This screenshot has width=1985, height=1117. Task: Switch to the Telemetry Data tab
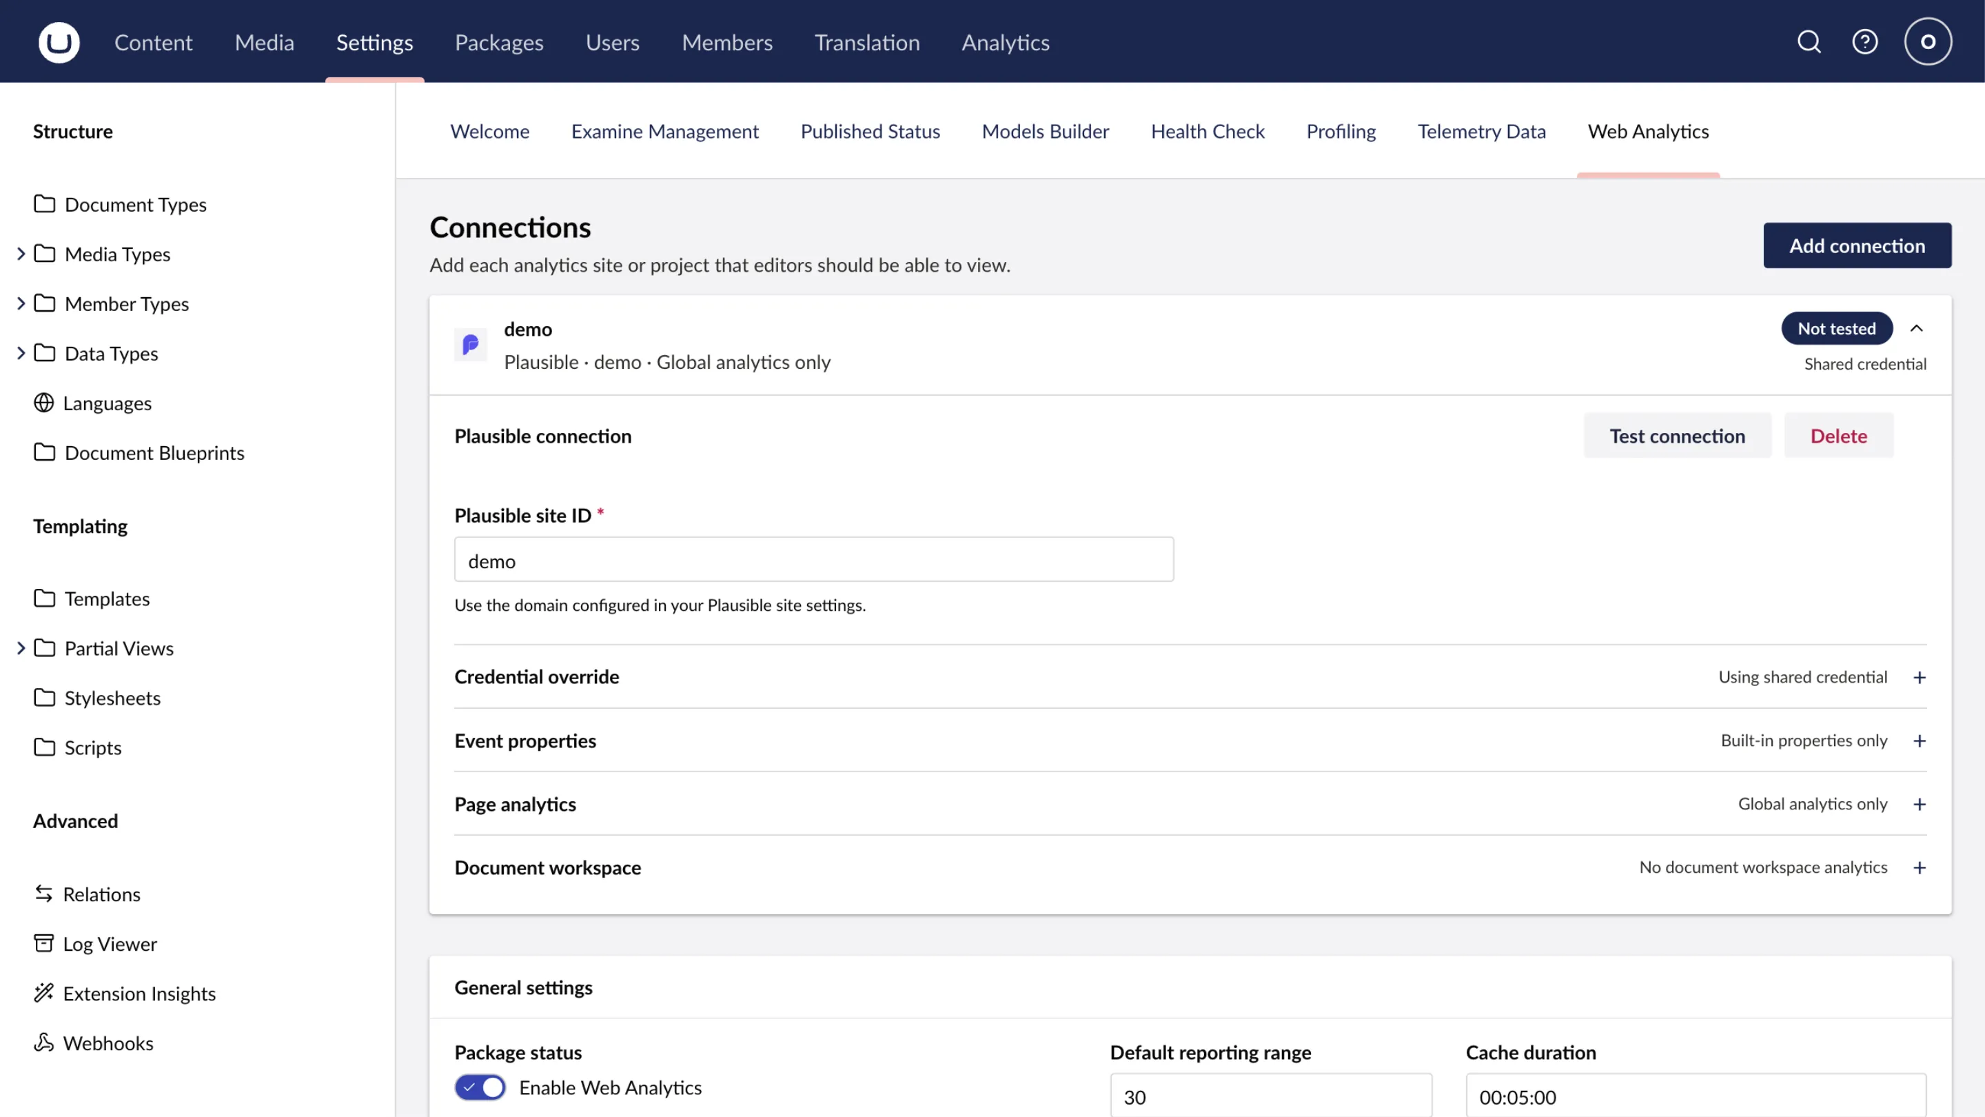(1482, 131)
